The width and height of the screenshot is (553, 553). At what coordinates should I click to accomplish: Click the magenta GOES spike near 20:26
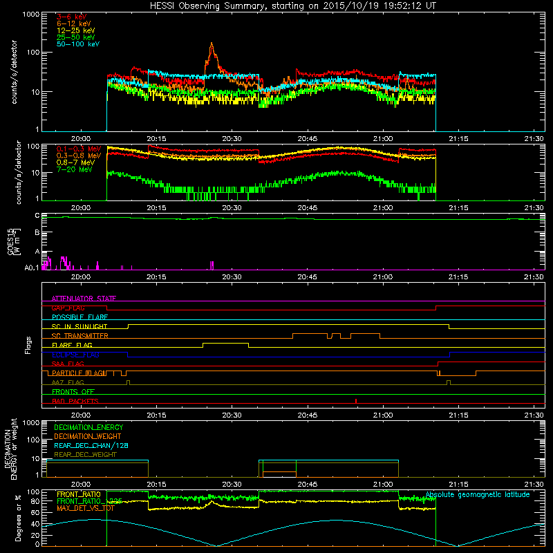coord(212,265)
